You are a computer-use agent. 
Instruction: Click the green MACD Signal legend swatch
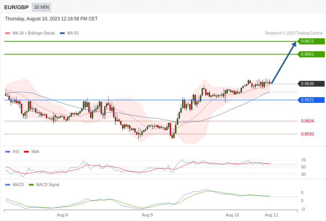[x=31, y=185]
